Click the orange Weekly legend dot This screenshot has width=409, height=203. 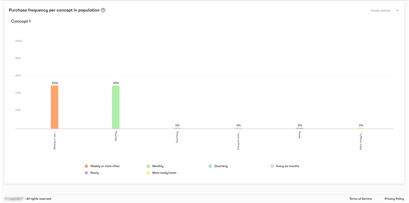(87, 166)
